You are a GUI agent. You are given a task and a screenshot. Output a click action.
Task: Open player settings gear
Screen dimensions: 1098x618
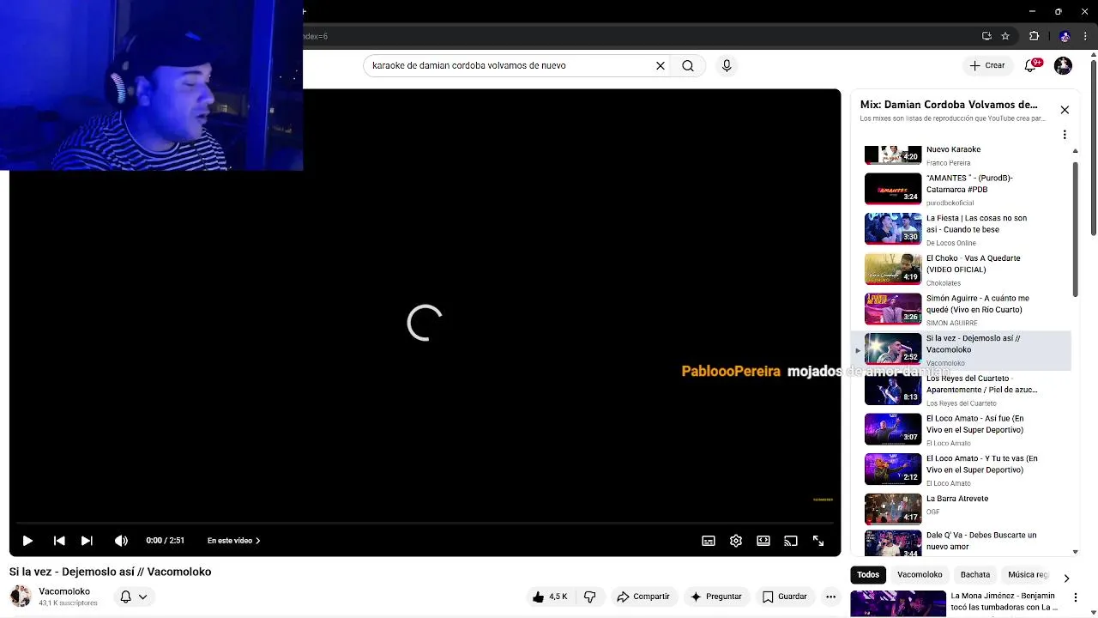coord(736,541)
